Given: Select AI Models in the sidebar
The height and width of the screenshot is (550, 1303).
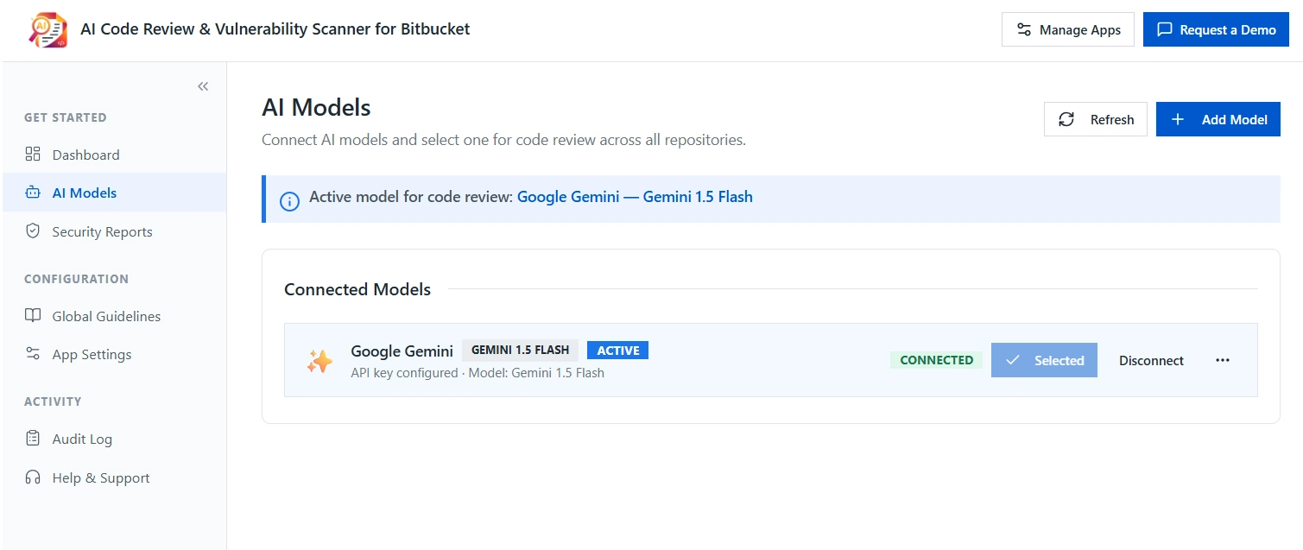Looking at the screenshot, I should pos(114,193).
